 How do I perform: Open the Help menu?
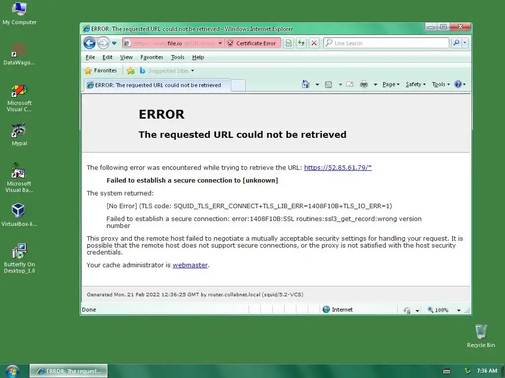[198, 57]
